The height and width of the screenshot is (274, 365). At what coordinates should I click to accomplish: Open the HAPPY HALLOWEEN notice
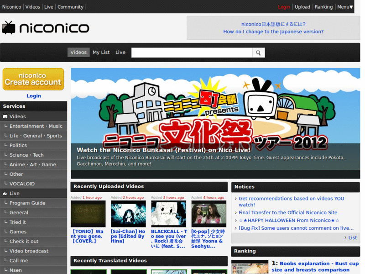289,220
